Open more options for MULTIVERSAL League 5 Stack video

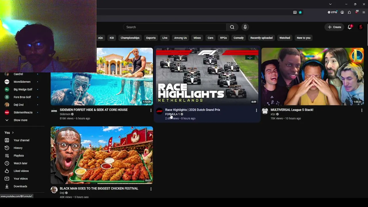point(362,110)
